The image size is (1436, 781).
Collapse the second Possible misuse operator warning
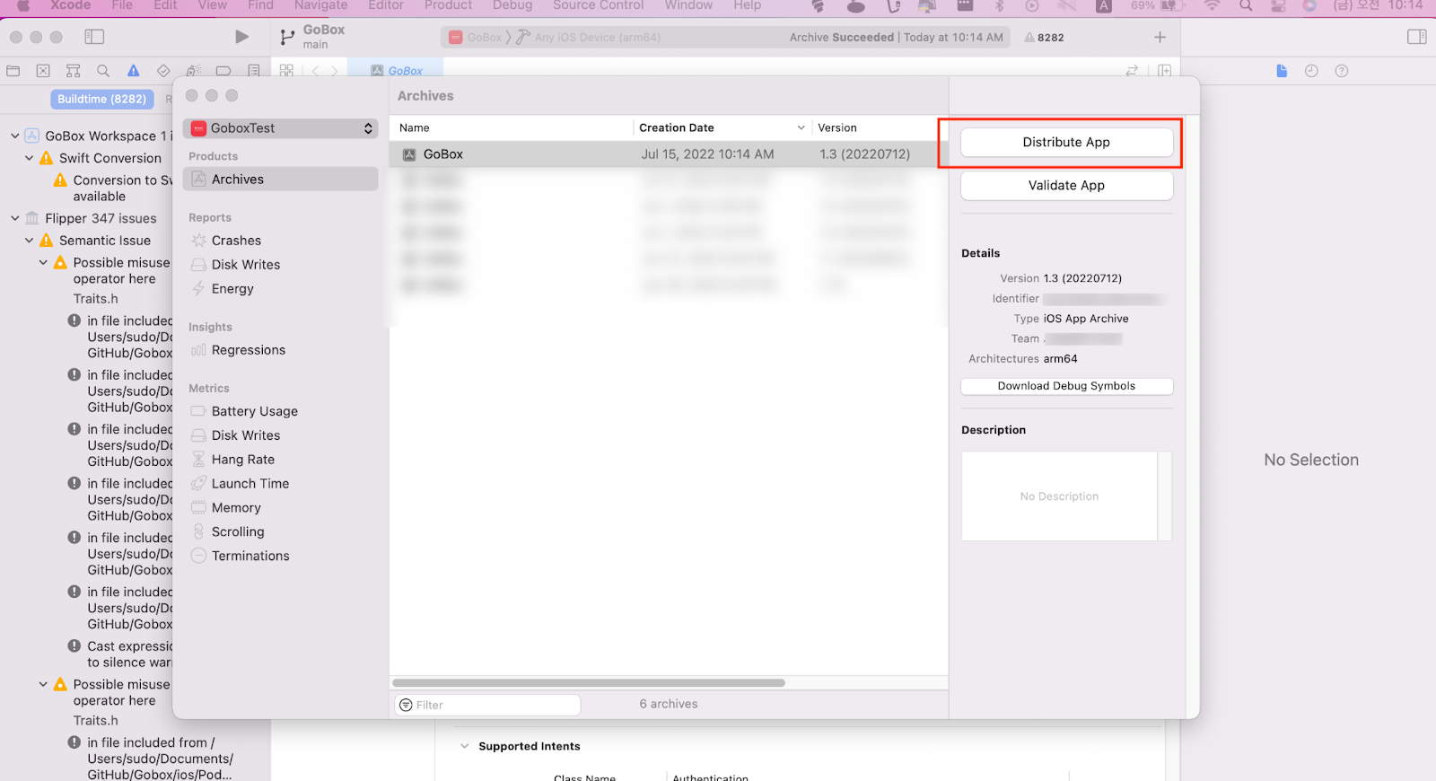43,684
